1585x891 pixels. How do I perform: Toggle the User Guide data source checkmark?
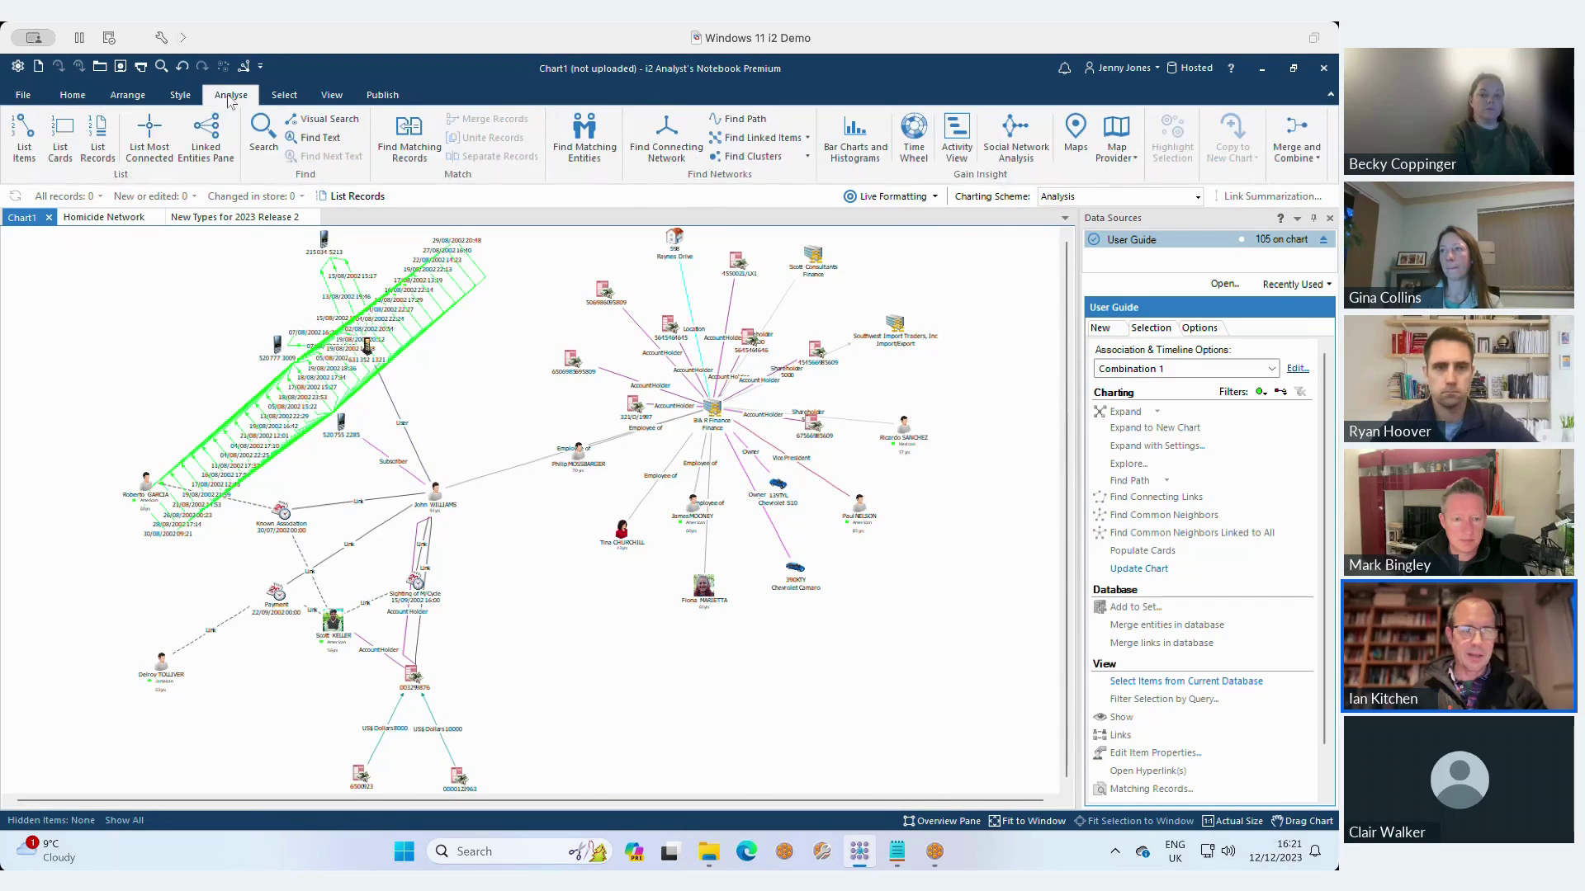tap(1094, 239)
